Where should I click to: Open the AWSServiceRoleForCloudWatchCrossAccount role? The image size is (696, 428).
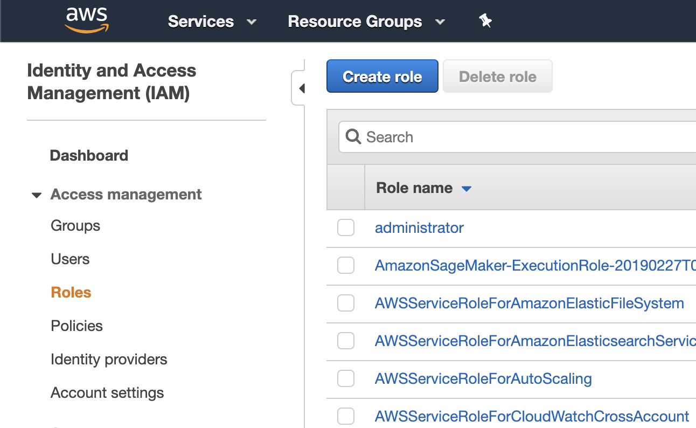(x=532, y=417)
